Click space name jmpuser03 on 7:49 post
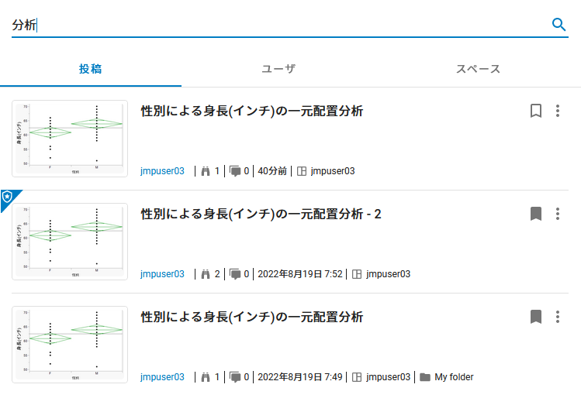Screen dimensions: 581x412 (x=389, y=377)
